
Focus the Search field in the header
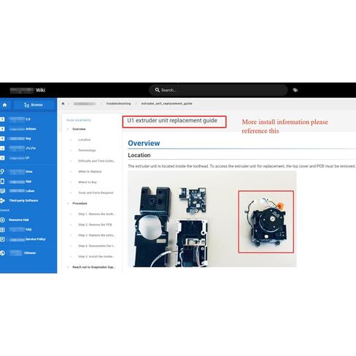click(x=218, y=90)
